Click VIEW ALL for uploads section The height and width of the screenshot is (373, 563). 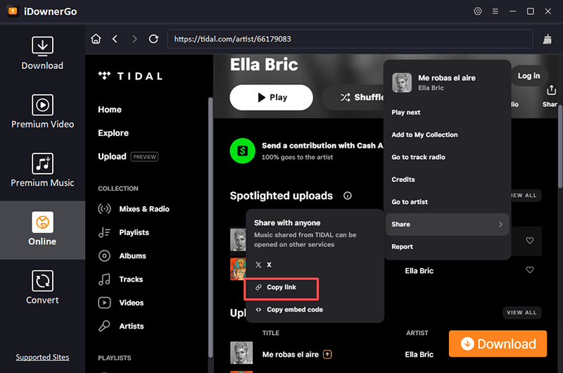point(521,312)
